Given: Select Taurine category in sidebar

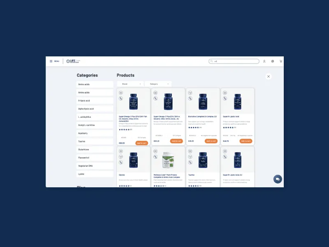Looking at the screenshot, I should [x=95, y=142].
